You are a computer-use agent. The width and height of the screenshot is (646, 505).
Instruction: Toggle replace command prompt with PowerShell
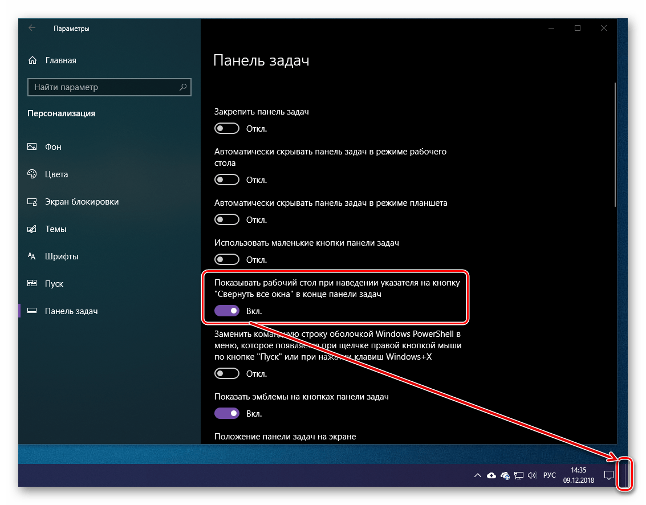pos(226,373)
